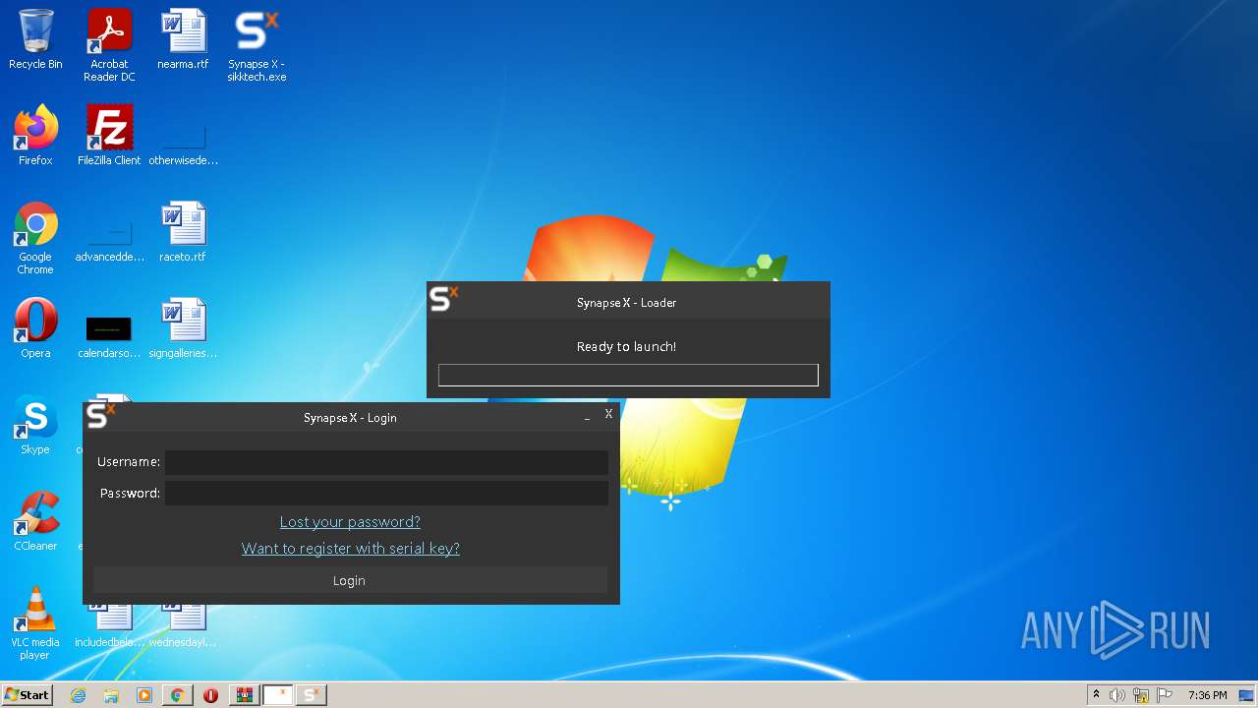Click the Password input field

point(386,494)
